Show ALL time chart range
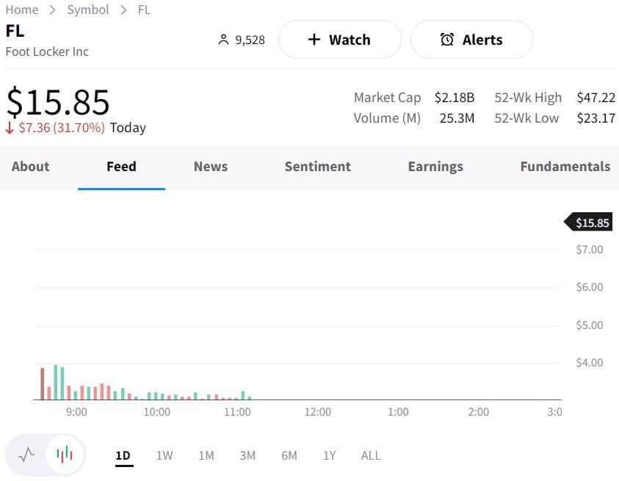The width and height of the screenshot is (619, 481). pyautogui.click(x=371, y=455)
